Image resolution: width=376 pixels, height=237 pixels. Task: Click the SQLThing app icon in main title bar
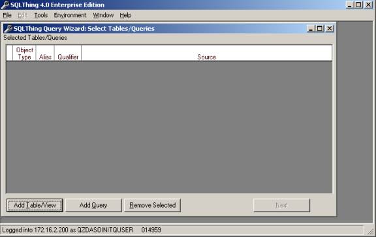point(5,5)
